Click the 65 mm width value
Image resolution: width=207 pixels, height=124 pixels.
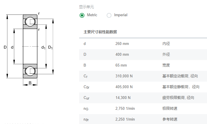[121, 65]
